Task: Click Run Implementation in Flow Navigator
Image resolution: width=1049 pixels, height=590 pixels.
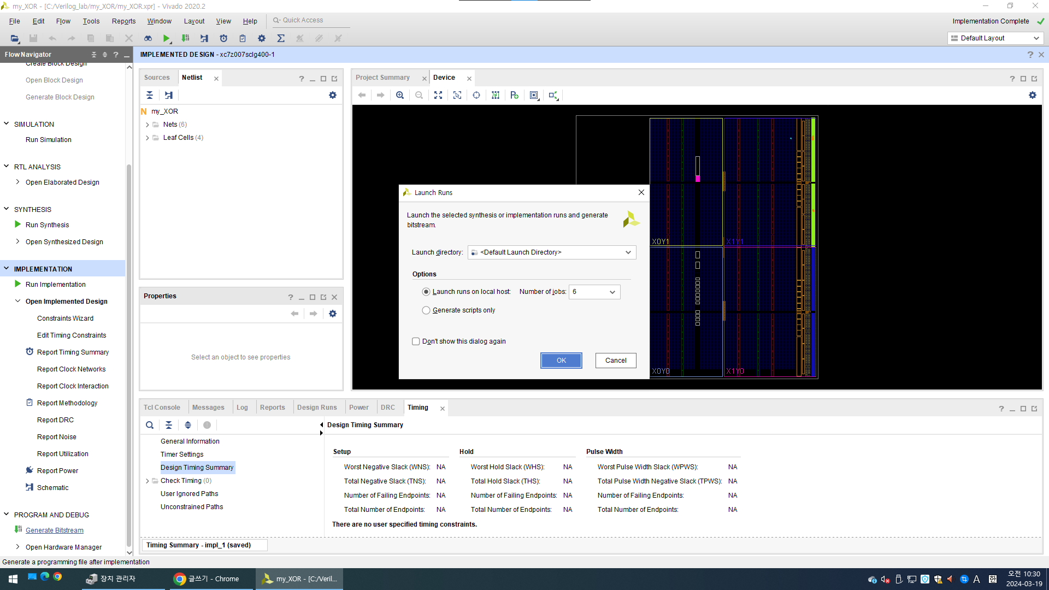Action: 55,285
